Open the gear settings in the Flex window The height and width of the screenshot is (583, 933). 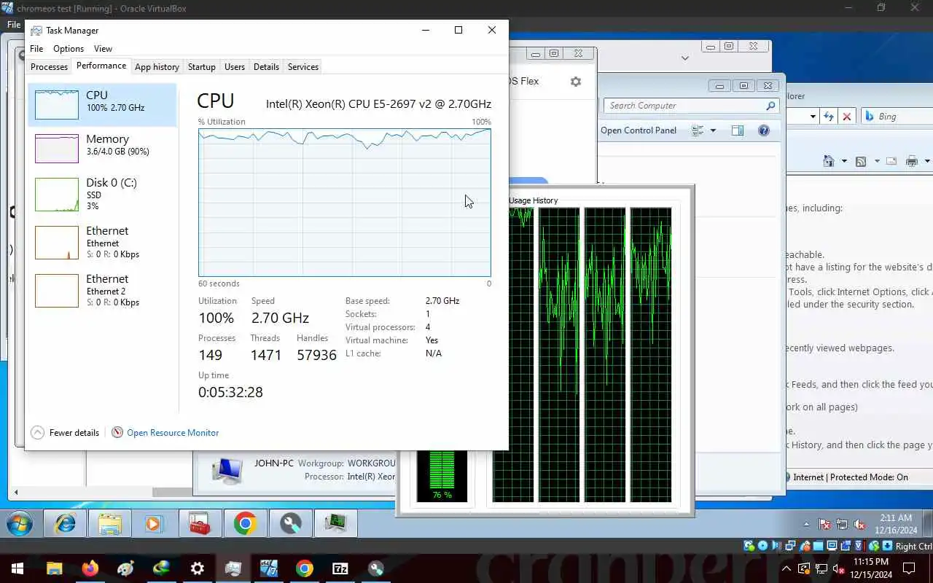576,82
